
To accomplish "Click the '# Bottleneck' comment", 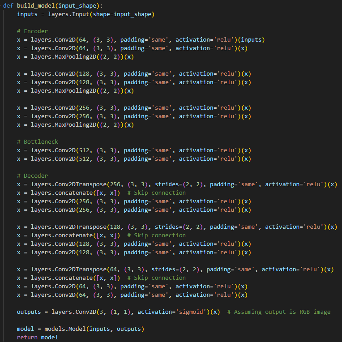I will (38, 142).
